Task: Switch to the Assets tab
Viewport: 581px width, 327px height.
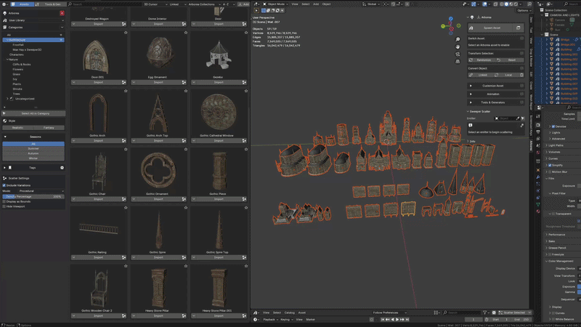Action: point(23,4)
